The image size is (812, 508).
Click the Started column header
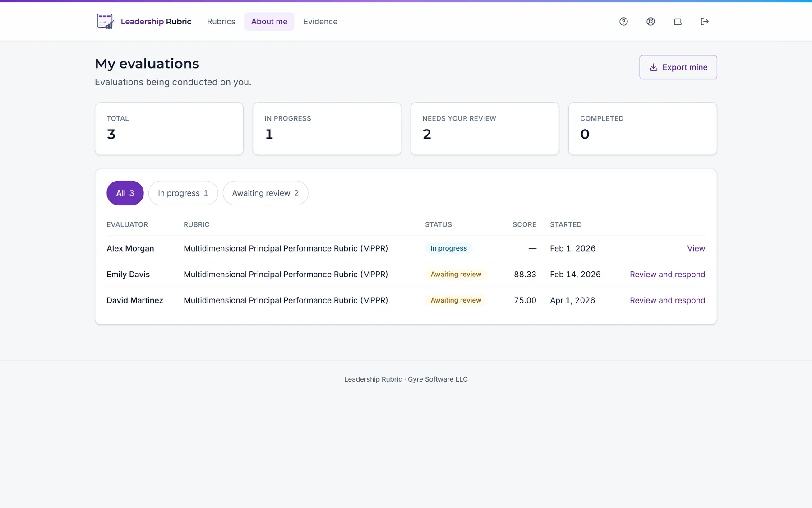(566, 224)
